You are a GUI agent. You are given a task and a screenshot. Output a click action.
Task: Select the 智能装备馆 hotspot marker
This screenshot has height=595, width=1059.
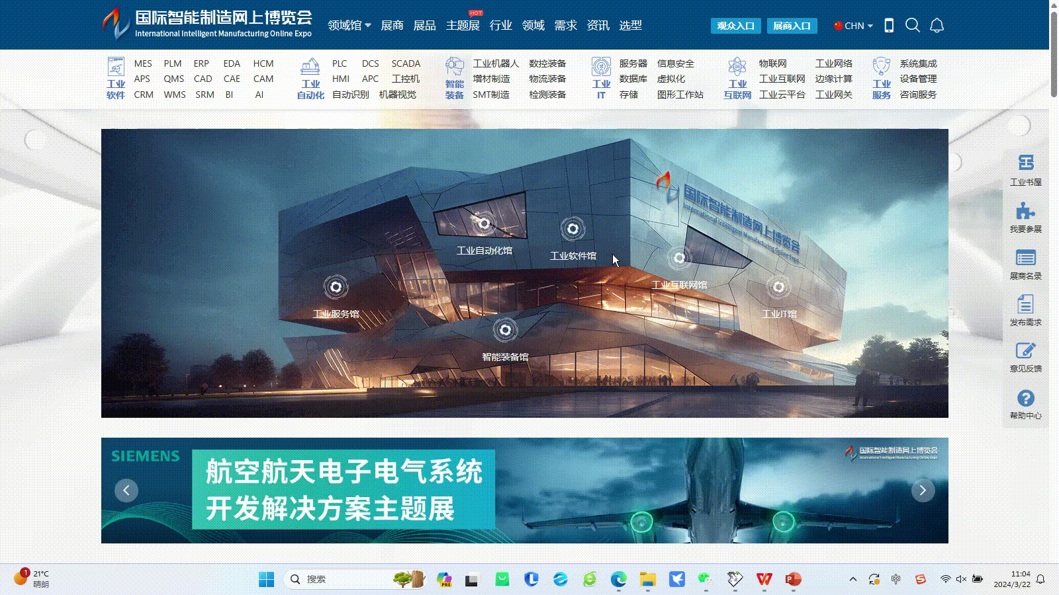coord(505,330)
